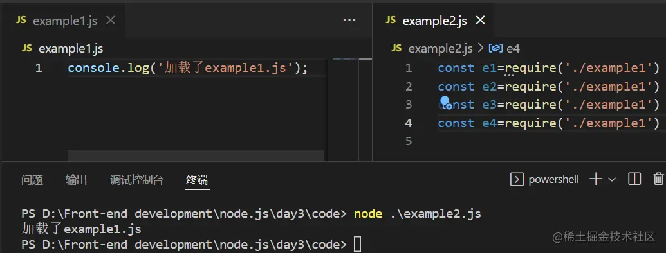This screenshot has height=253, width=666.
Task: Open the 调试控制台 (Debug Console) tab
Action: [x=137, y=180]
